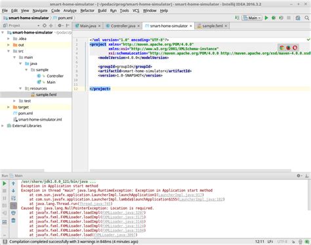Viewport: 311px width, 245px height.
Task: Collapse the src folder
Action: (9, 51)
